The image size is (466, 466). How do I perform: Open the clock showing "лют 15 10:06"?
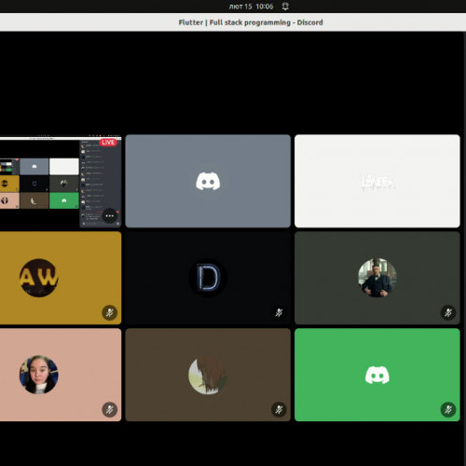tap(251, 7)
